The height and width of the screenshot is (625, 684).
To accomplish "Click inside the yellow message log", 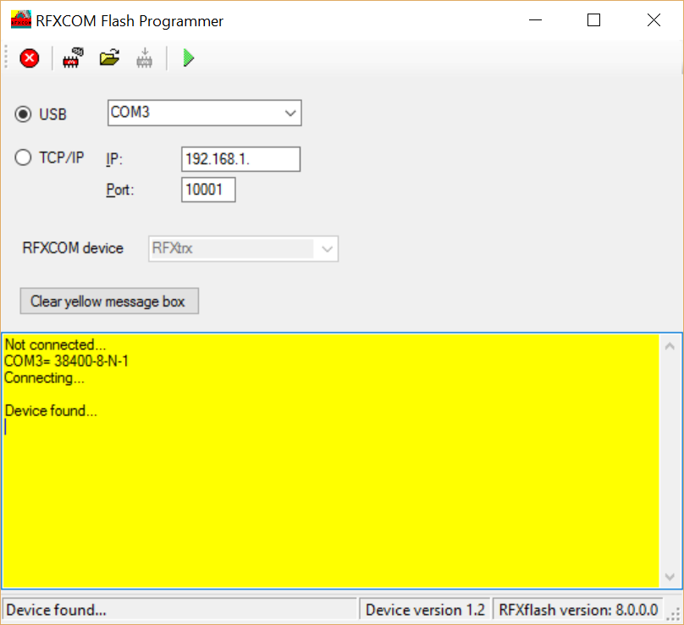I will (331, 461).
